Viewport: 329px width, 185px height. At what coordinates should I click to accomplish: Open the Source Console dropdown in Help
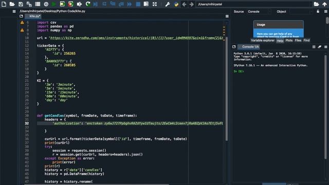pyautogui.click(x=259, y=11)
